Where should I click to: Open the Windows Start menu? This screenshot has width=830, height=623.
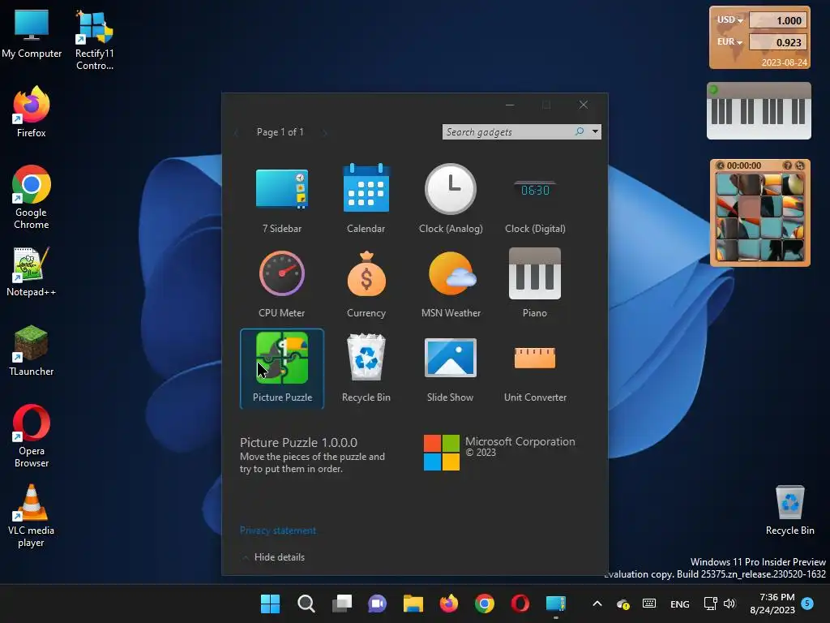click(x=270, y=604)
